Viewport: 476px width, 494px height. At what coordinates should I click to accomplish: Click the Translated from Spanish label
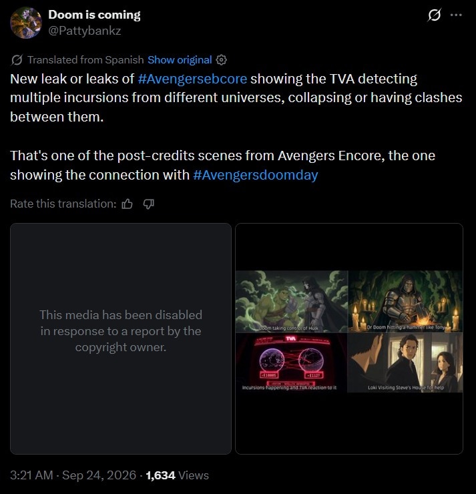pyautogui.click(x=85, y=60)
